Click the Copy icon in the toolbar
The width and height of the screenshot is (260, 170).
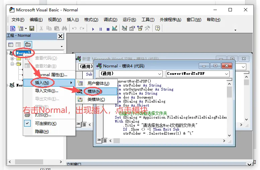(x=49, y=28)
